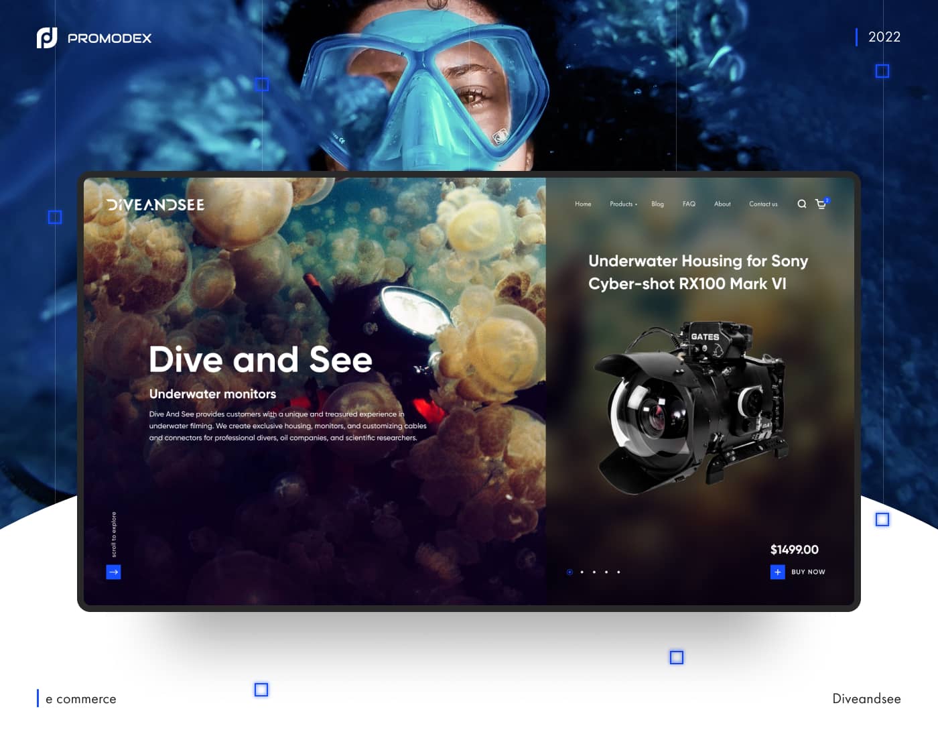The width and height of the screenshot is (938, 734).
Task: Click the blue arrow scroll button
Action: (113, 572)
